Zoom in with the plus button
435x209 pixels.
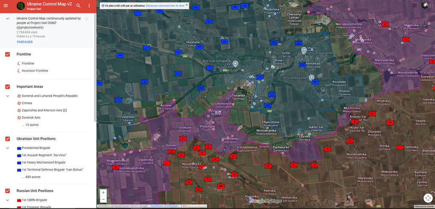[103, 192]
